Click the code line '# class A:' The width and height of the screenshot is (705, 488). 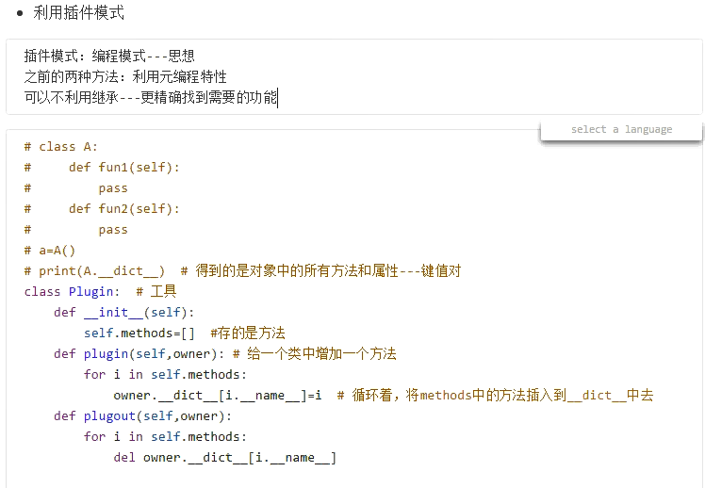[60, 146]
